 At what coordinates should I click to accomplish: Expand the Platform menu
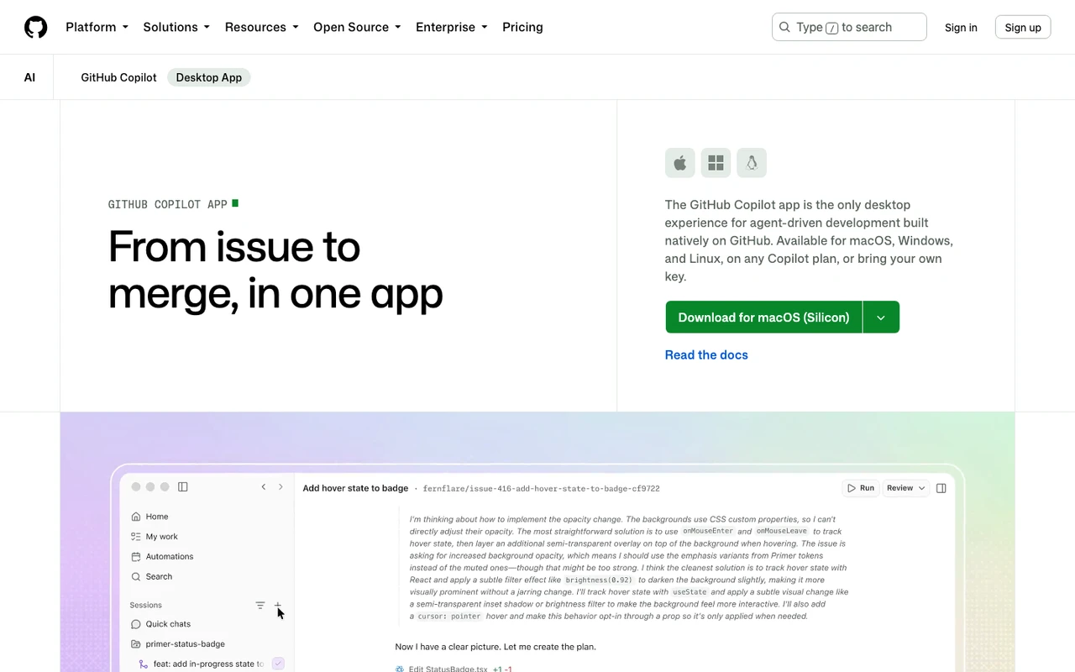[x=97, y=27]
